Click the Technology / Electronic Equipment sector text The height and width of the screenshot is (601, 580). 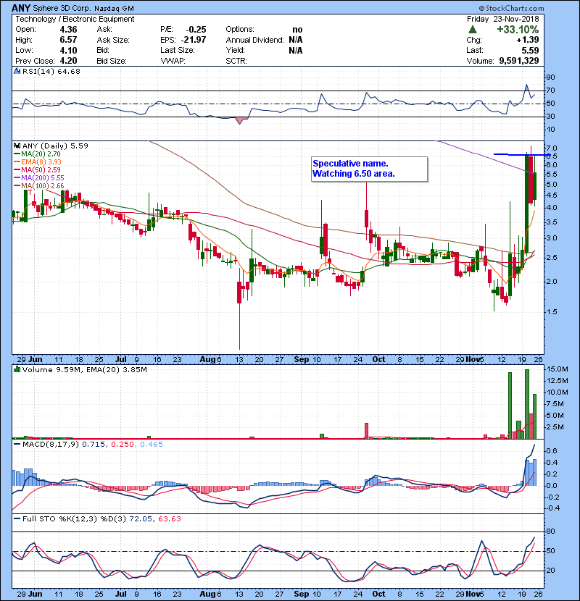[x=75, y=19]
